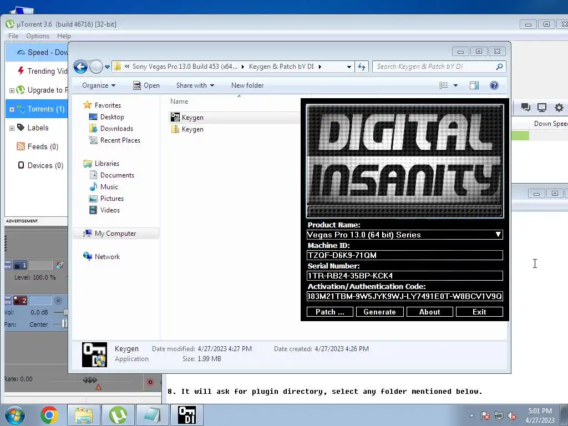568x426 pixels.
Task: Open the recent locations dropdown arrow
Action: 107,67
